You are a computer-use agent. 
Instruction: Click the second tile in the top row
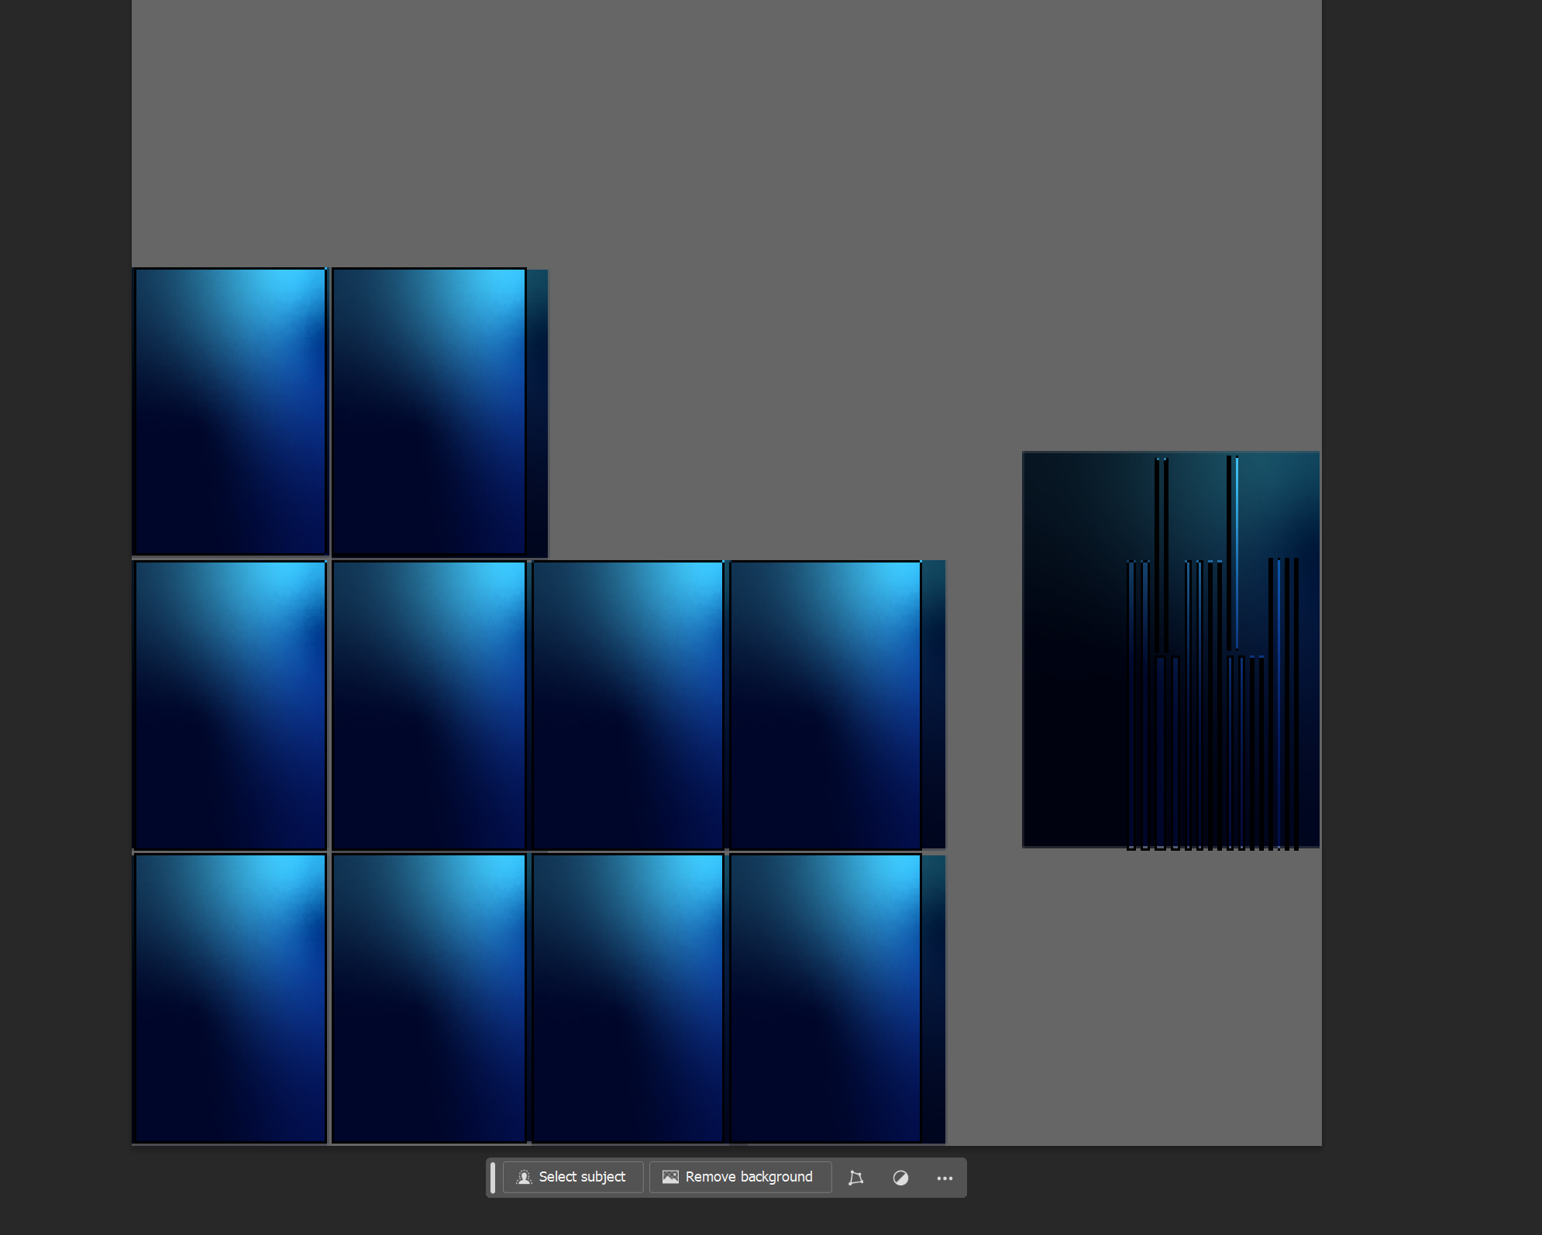click(429, 411)
